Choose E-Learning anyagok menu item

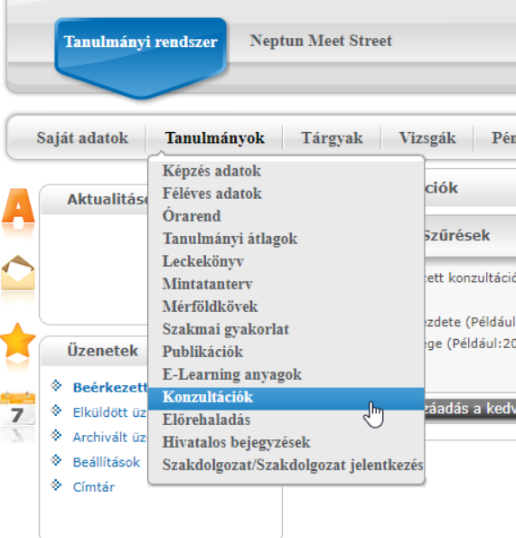coord(231,374)
